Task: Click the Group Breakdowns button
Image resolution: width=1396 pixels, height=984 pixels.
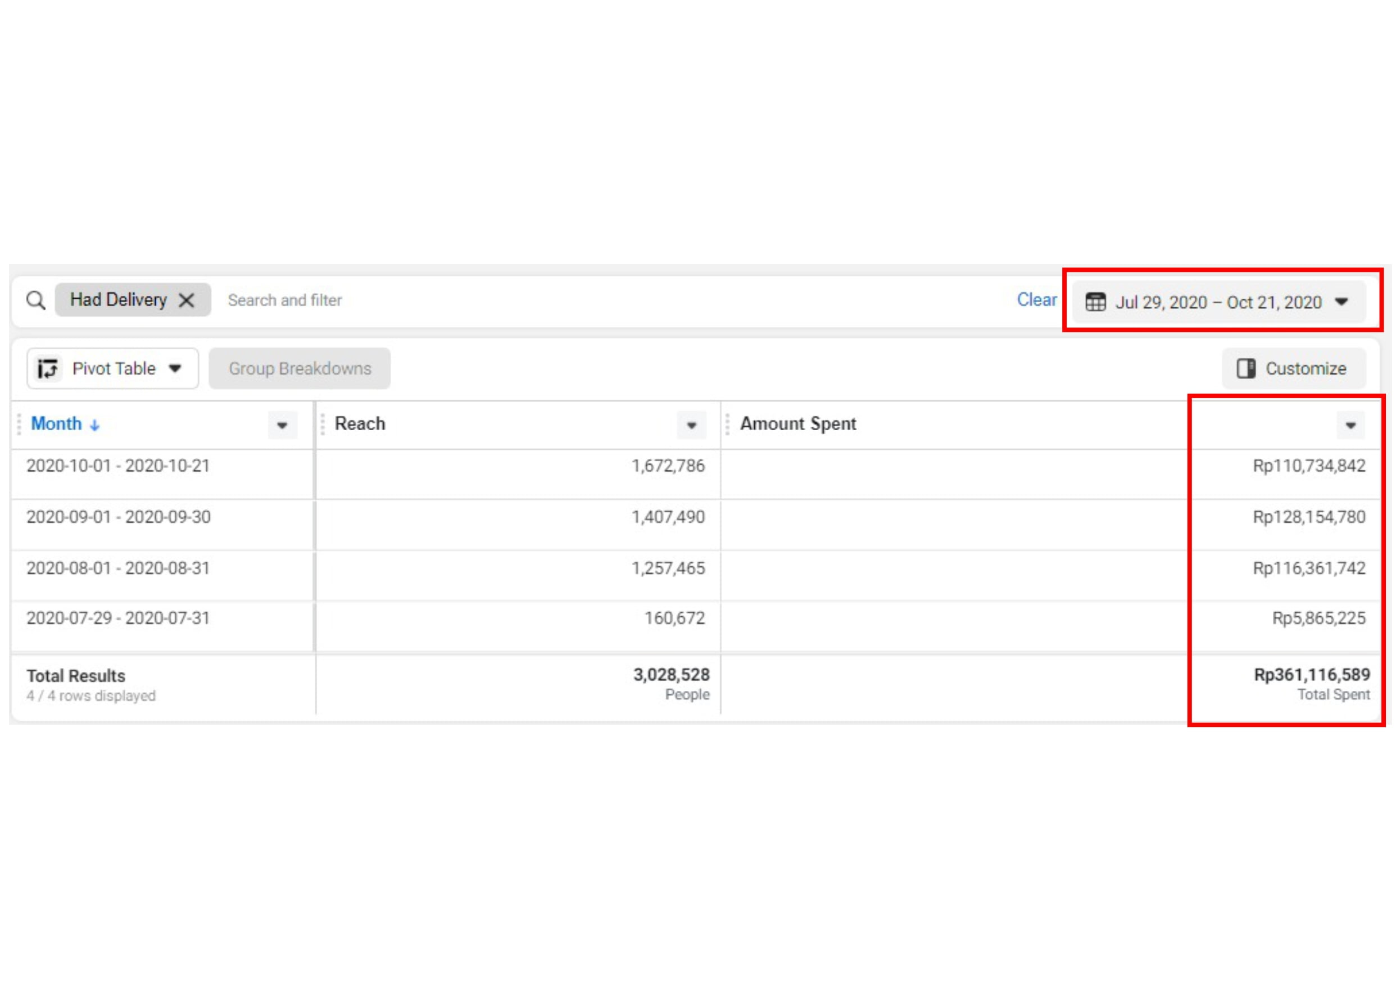Action: point(299,368)
